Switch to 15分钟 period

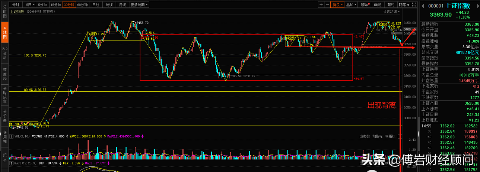point(55,5)
